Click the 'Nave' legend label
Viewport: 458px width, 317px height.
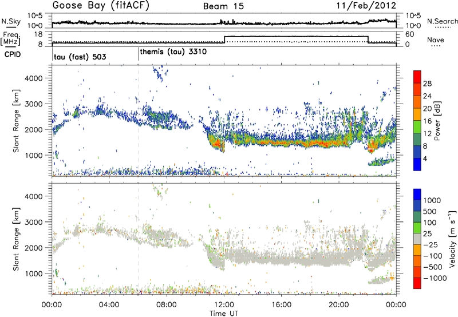(x=436, y=39)
